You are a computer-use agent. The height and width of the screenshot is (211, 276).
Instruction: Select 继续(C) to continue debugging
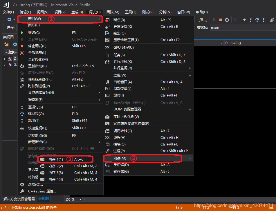61,33
